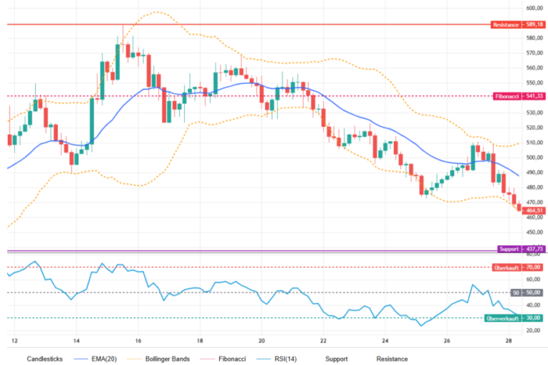Click date 28 on the time axis

click(509, 341)
